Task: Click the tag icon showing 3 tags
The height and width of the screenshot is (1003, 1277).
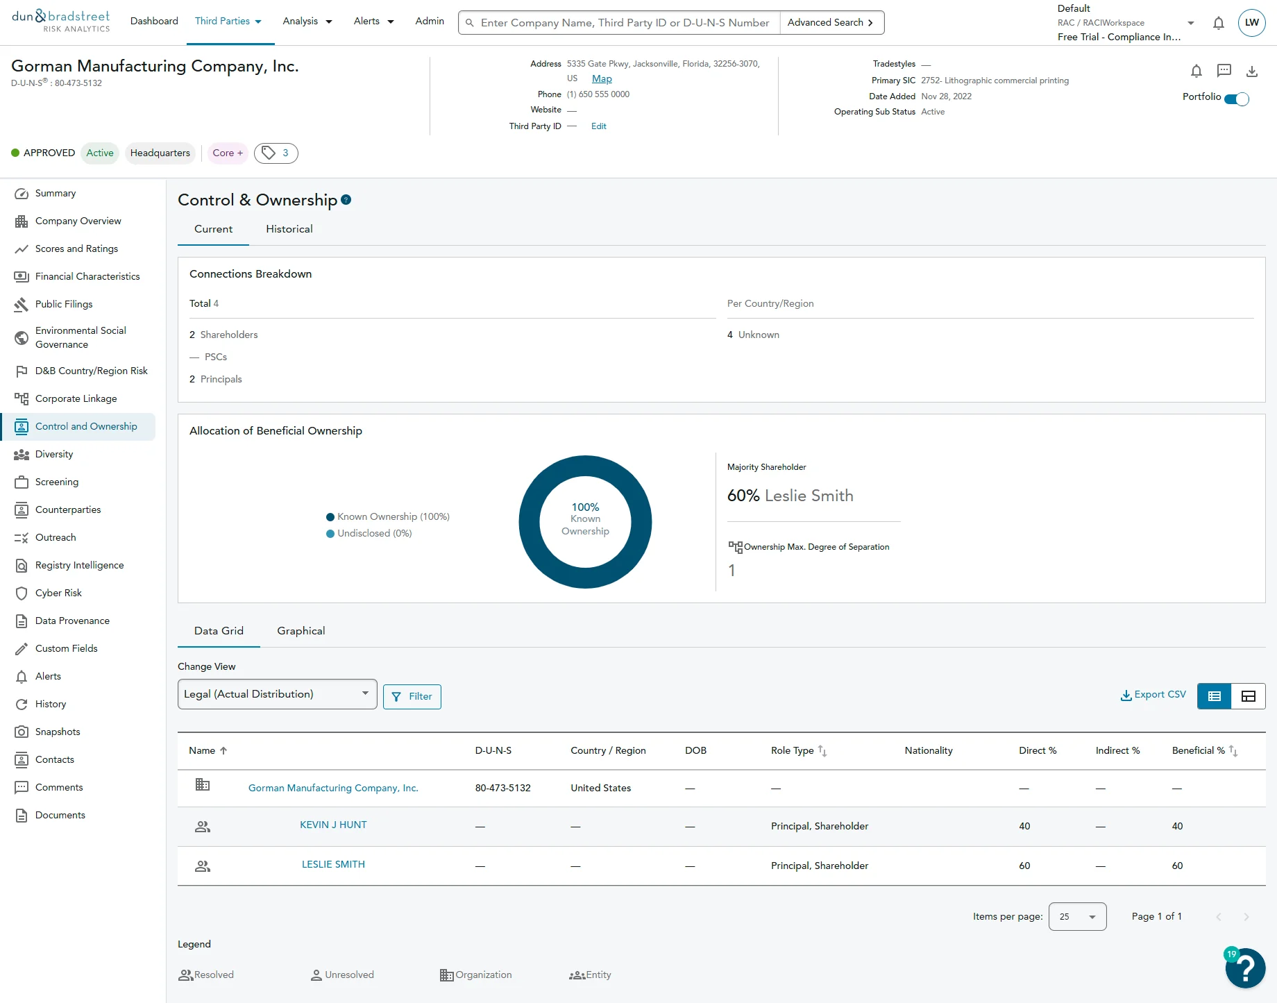Action: (x=276, y=153)
